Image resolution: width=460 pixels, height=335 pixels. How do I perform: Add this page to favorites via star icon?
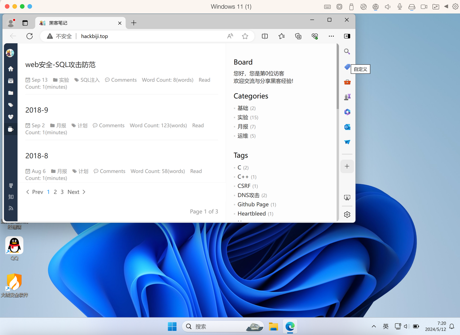[245, 36]
